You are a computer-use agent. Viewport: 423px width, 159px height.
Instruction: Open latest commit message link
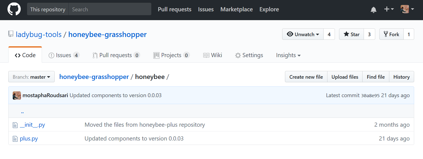tap(115, 96)
